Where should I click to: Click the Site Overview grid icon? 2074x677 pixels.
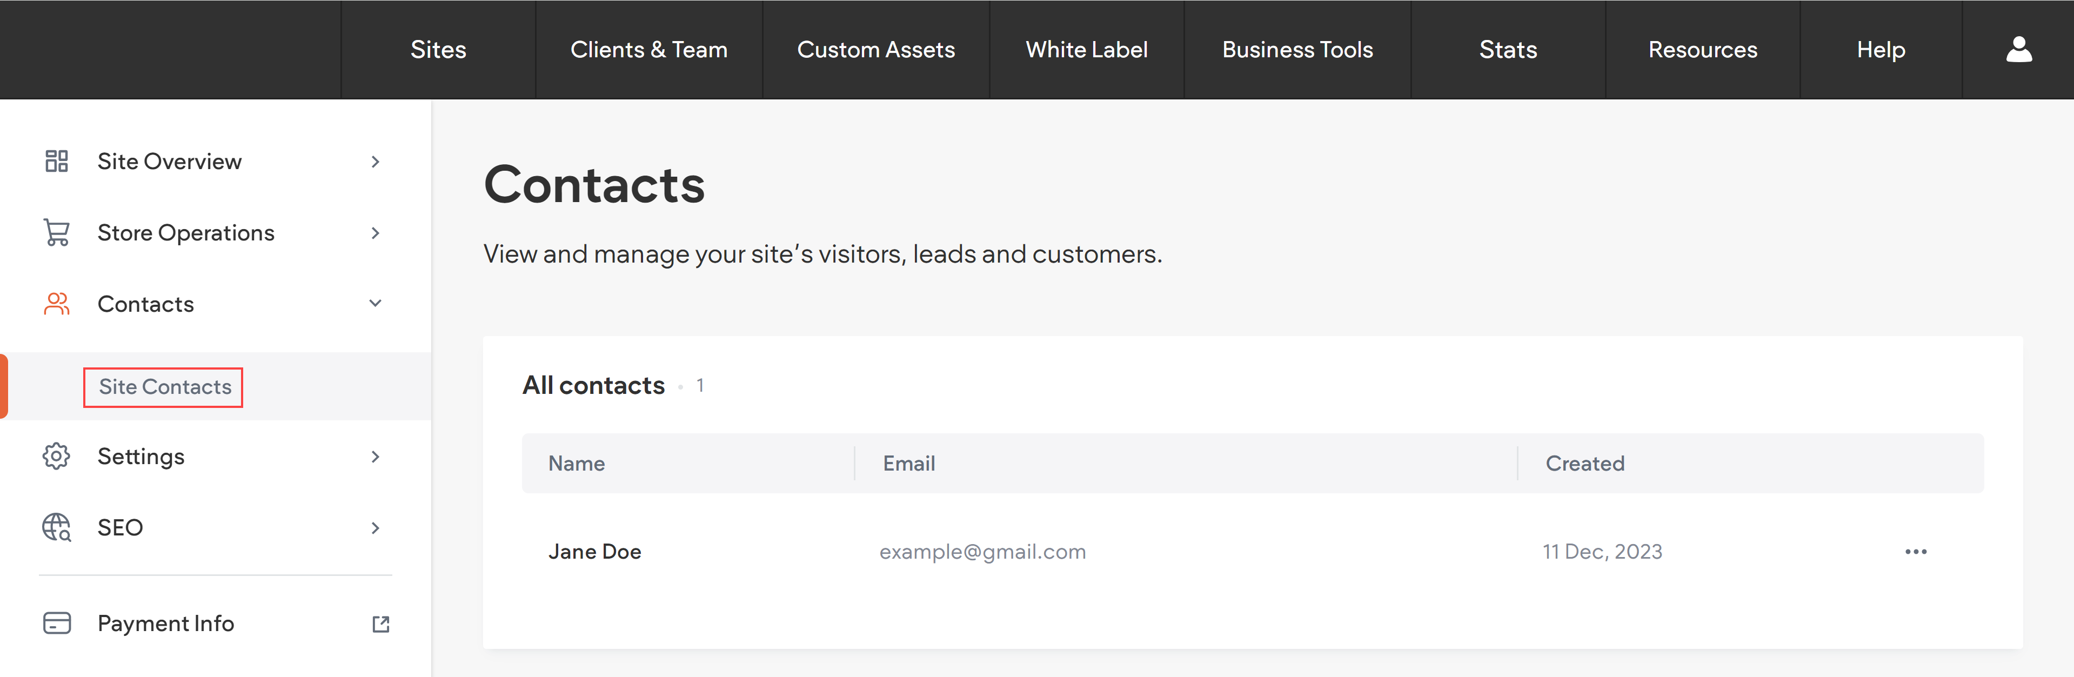pos(56,161)
